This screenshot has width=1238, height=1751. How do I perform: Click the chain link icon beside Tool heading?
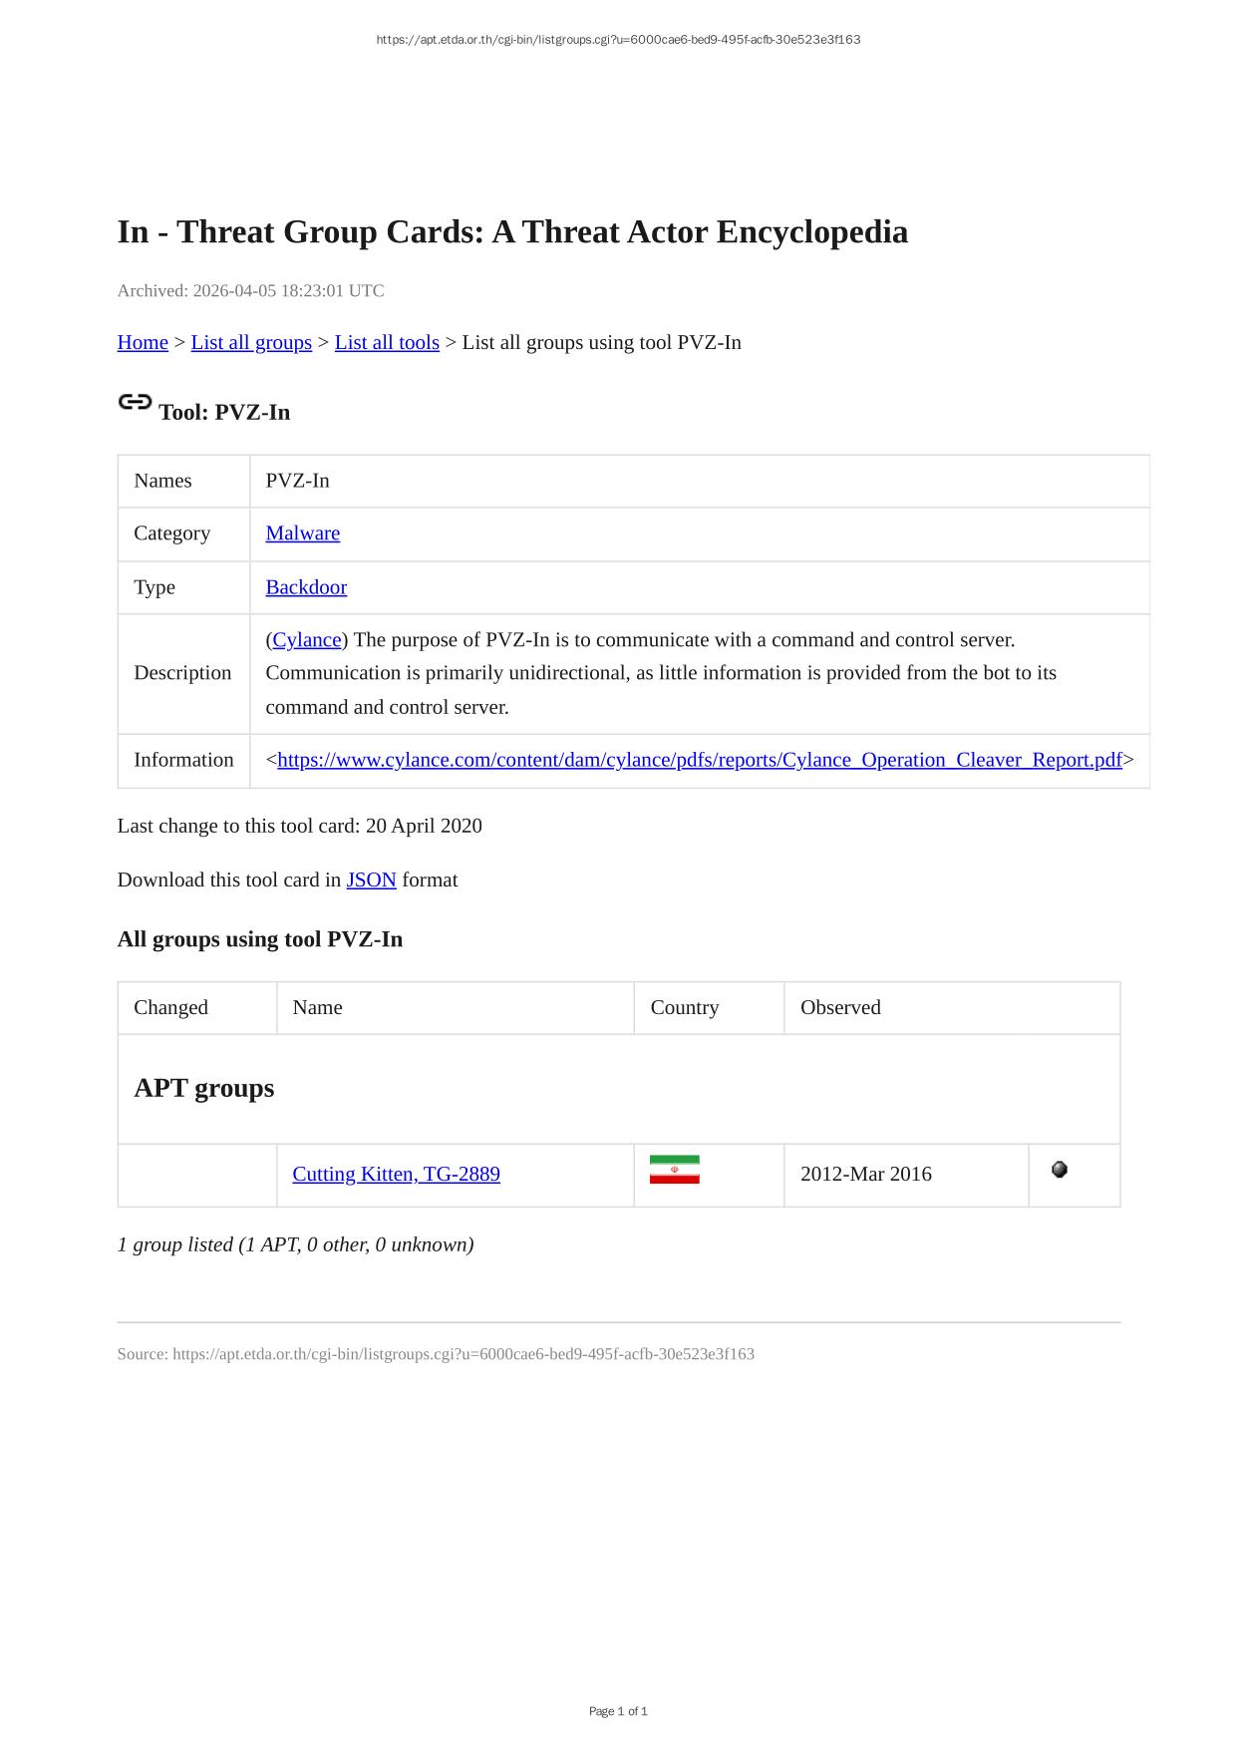(x=135, y=403)
